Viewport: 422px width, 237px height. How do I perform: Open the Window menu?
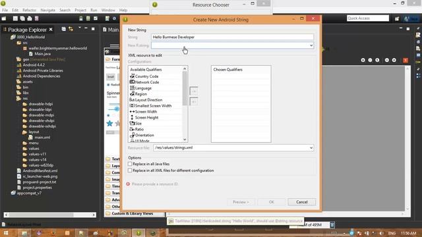pyautogui.click(x=108, y=11)
